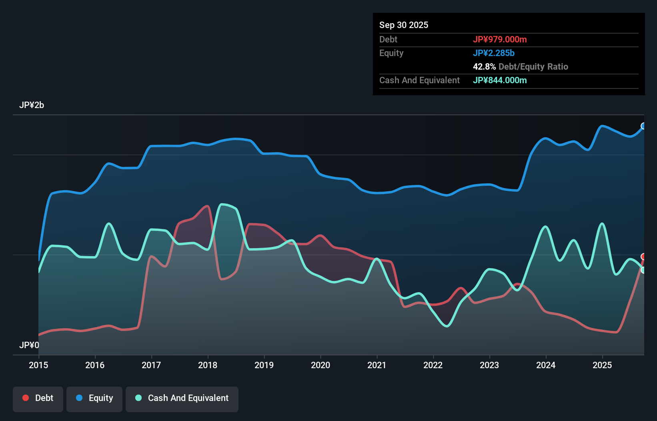Select the 2020 label on the time axis
657x421 pixels.
click(x=320, y=365)
